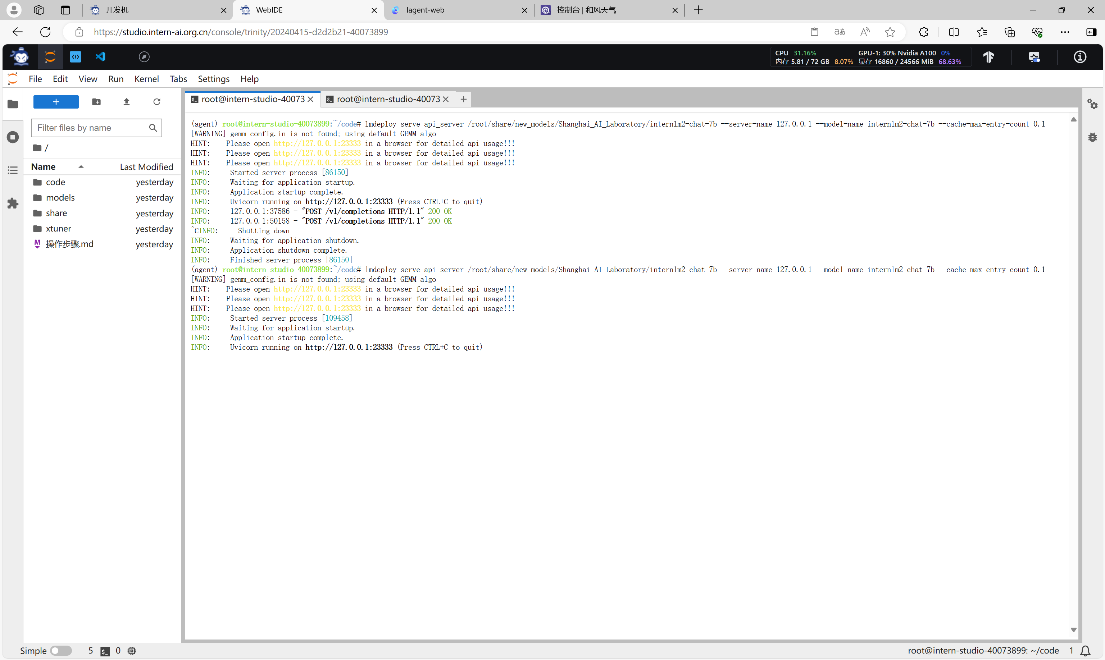
Task: Open the browser Favorites list icon
Action: click(982, 32)
